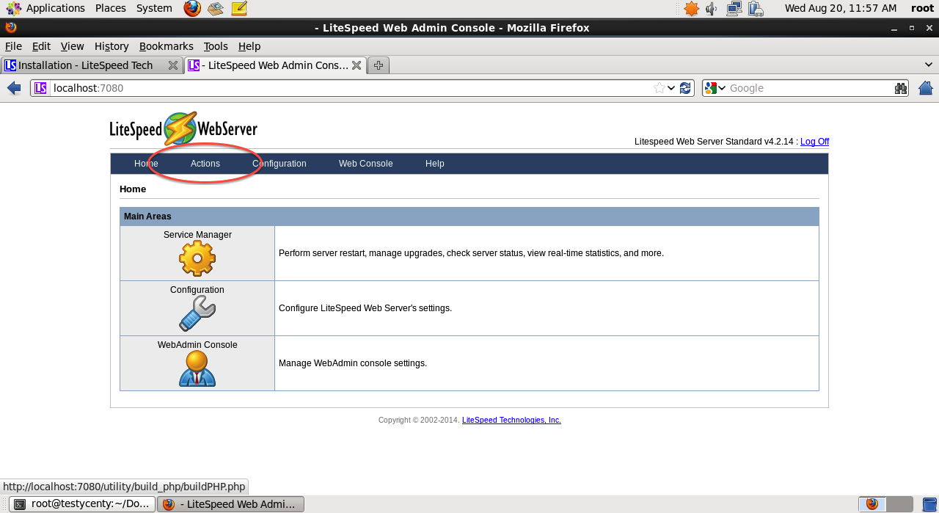Screen dimensions: 939x513
Task: Switch to the root@testycenty terminal taskbar button
Action: 82,504
